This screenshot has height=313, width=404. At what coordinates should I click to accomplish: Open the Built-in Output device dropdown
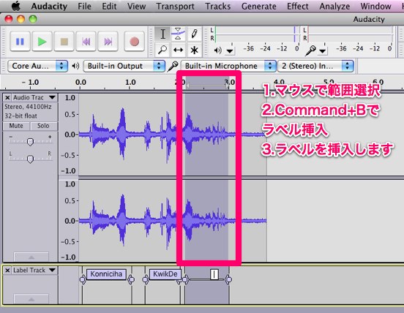124,66
